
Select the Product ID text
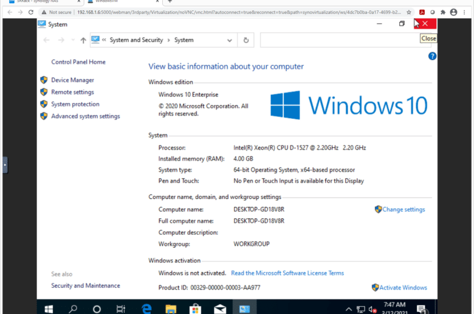(x=209, y=288)
